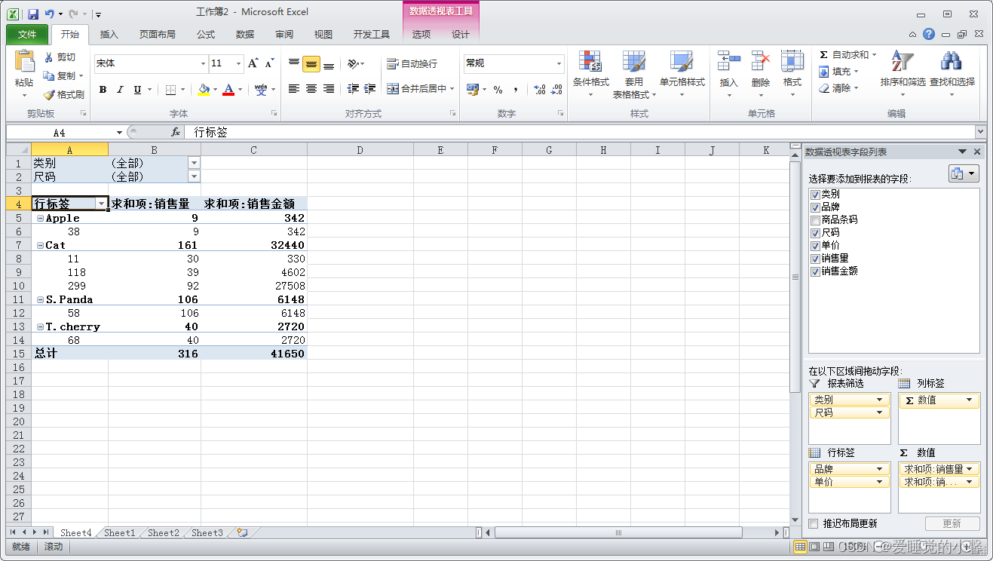This screenshot has width=993, height=561.
Task: Open the 文件 tab
Action: 27,35
